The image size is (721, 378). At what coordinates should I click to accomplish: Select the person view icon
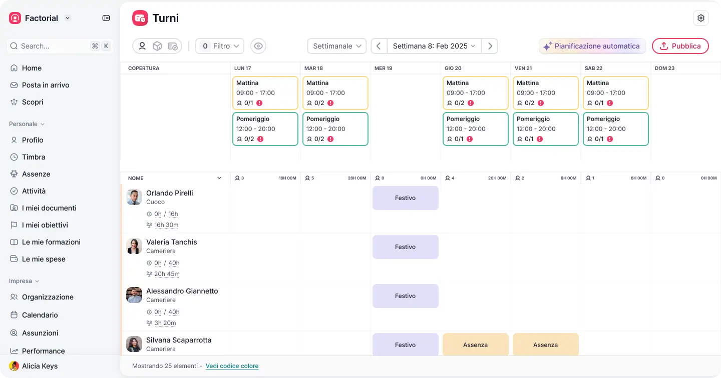(142, 46)
